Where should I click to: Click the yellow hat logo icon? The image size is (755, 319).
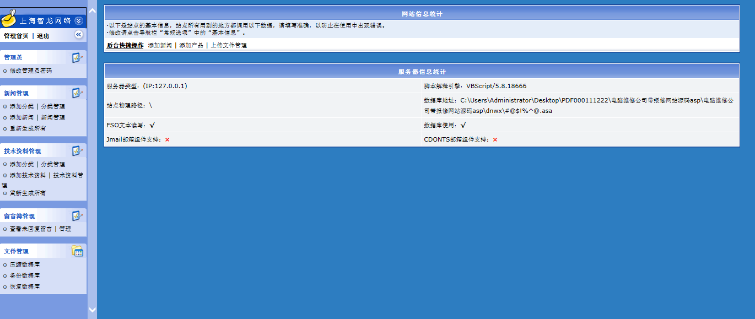[8, 19]
